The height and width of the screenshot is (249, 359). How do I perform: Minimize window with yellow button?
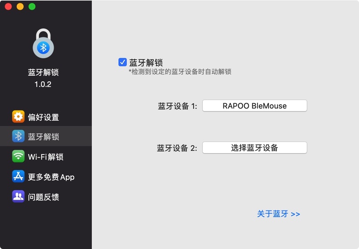pyautogui.click(x=20, y=6)
